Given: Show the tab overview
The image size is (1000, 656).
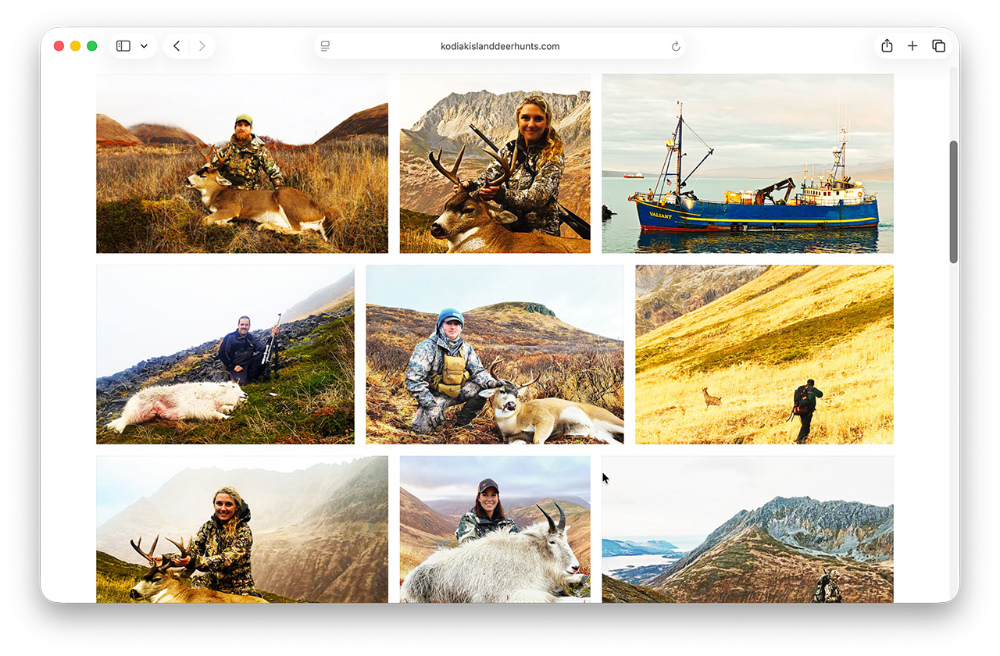Looking at the screenshot, I should click(x=938, y=46).
